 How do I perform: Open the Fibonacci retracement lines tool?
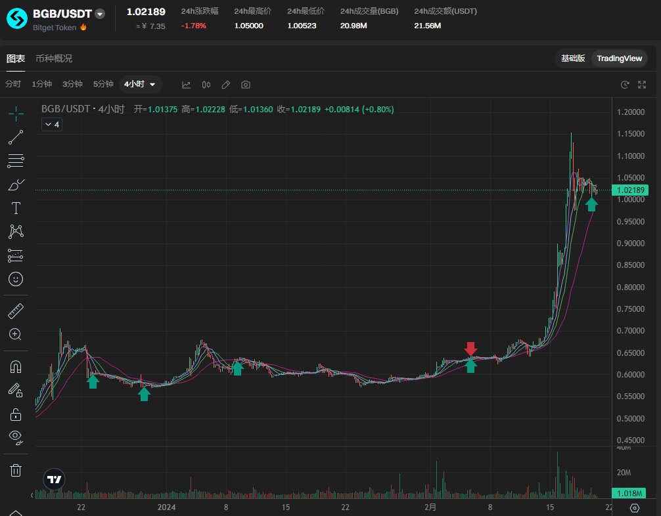tap(16, 161)
